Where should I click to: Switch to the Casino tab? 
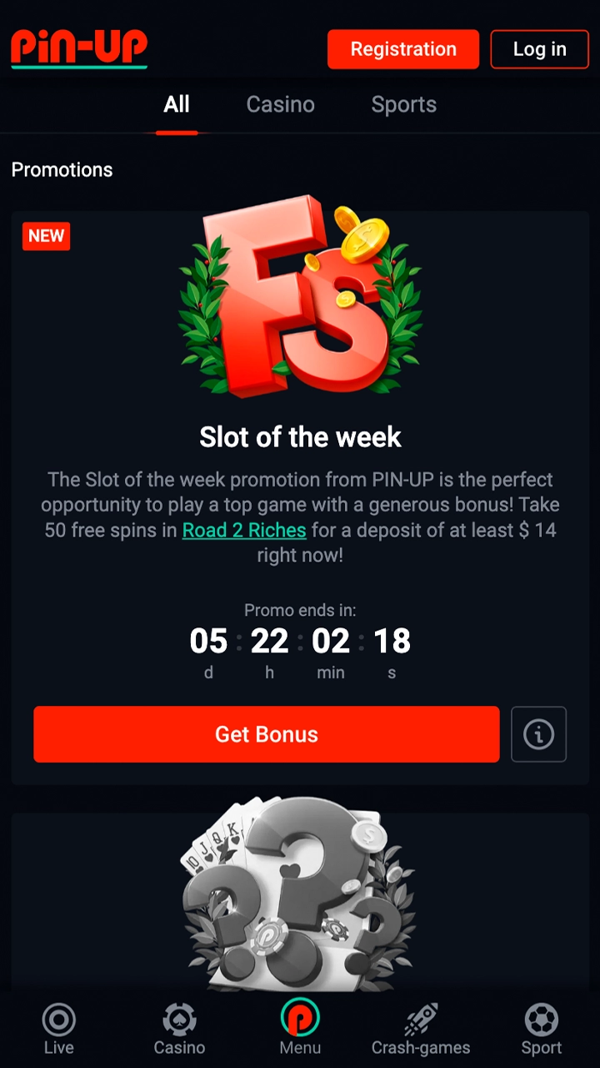(x=281, y=104)
